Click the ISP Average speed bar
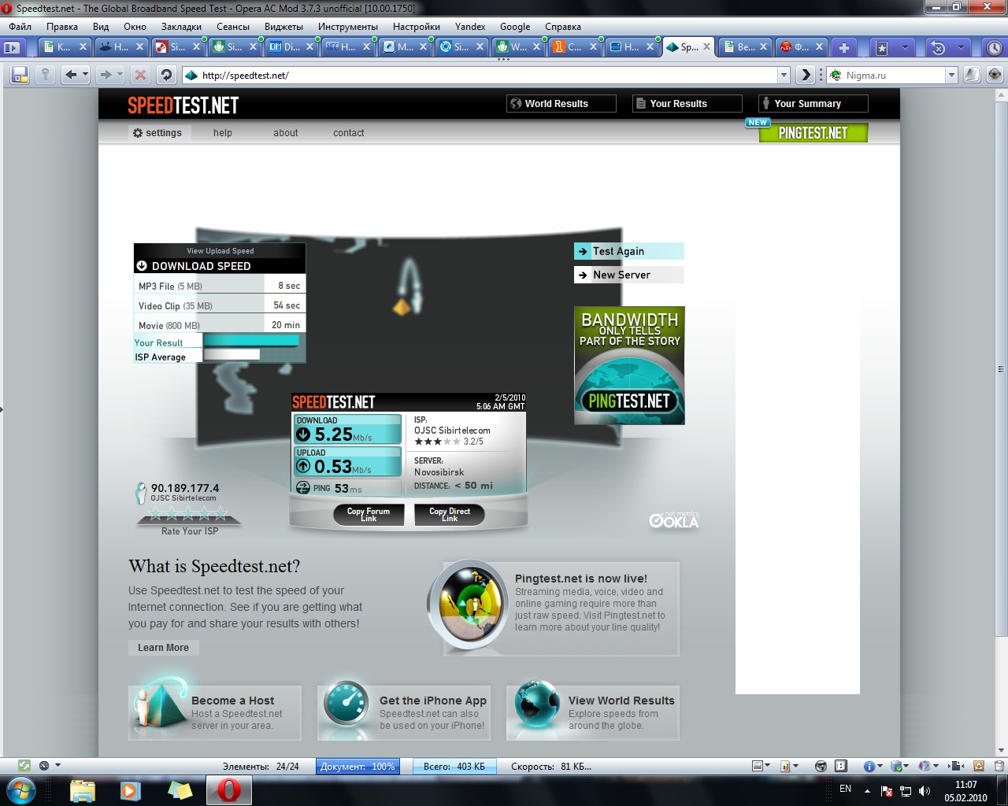The image size is (1008, 806). [232, 355]
